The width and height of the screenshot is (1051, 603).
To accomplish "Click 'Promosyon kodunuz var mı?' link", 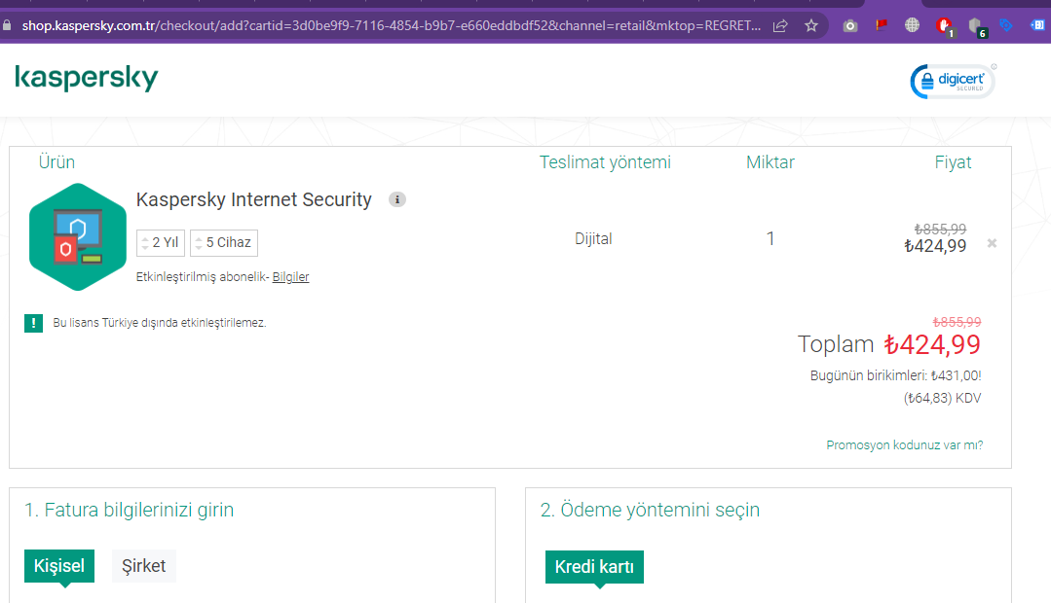I will click(x=904, y=445).
